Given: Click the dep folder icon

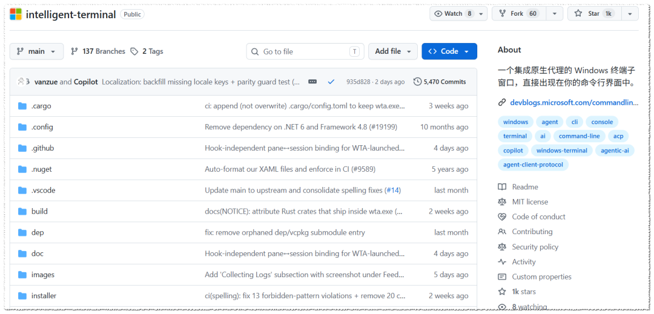Looking at the screenshot, I should (22, 232).
